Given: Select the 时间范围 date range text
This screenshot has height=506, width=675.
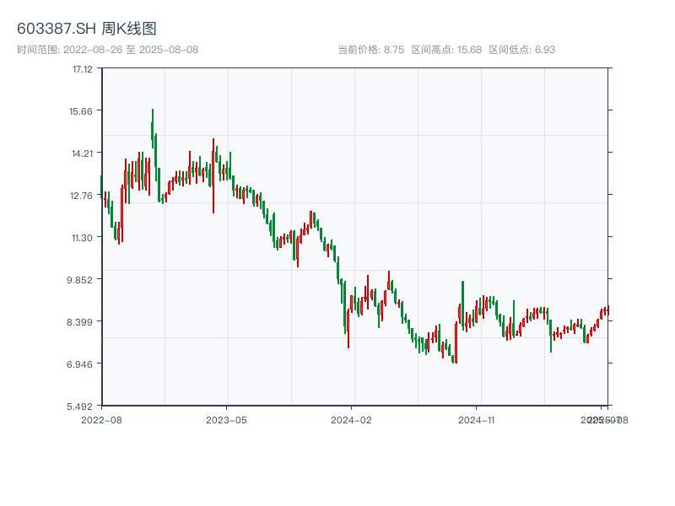Looking at the screenshot, I should click(x=107, y=50).
